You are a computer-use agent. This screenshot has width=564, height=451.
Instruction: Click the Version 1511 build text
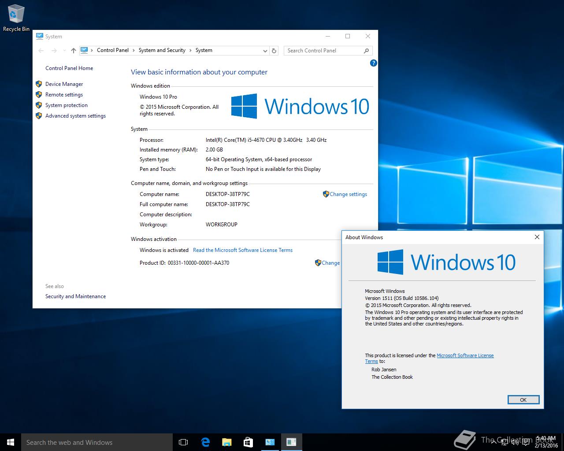point(402,298)
